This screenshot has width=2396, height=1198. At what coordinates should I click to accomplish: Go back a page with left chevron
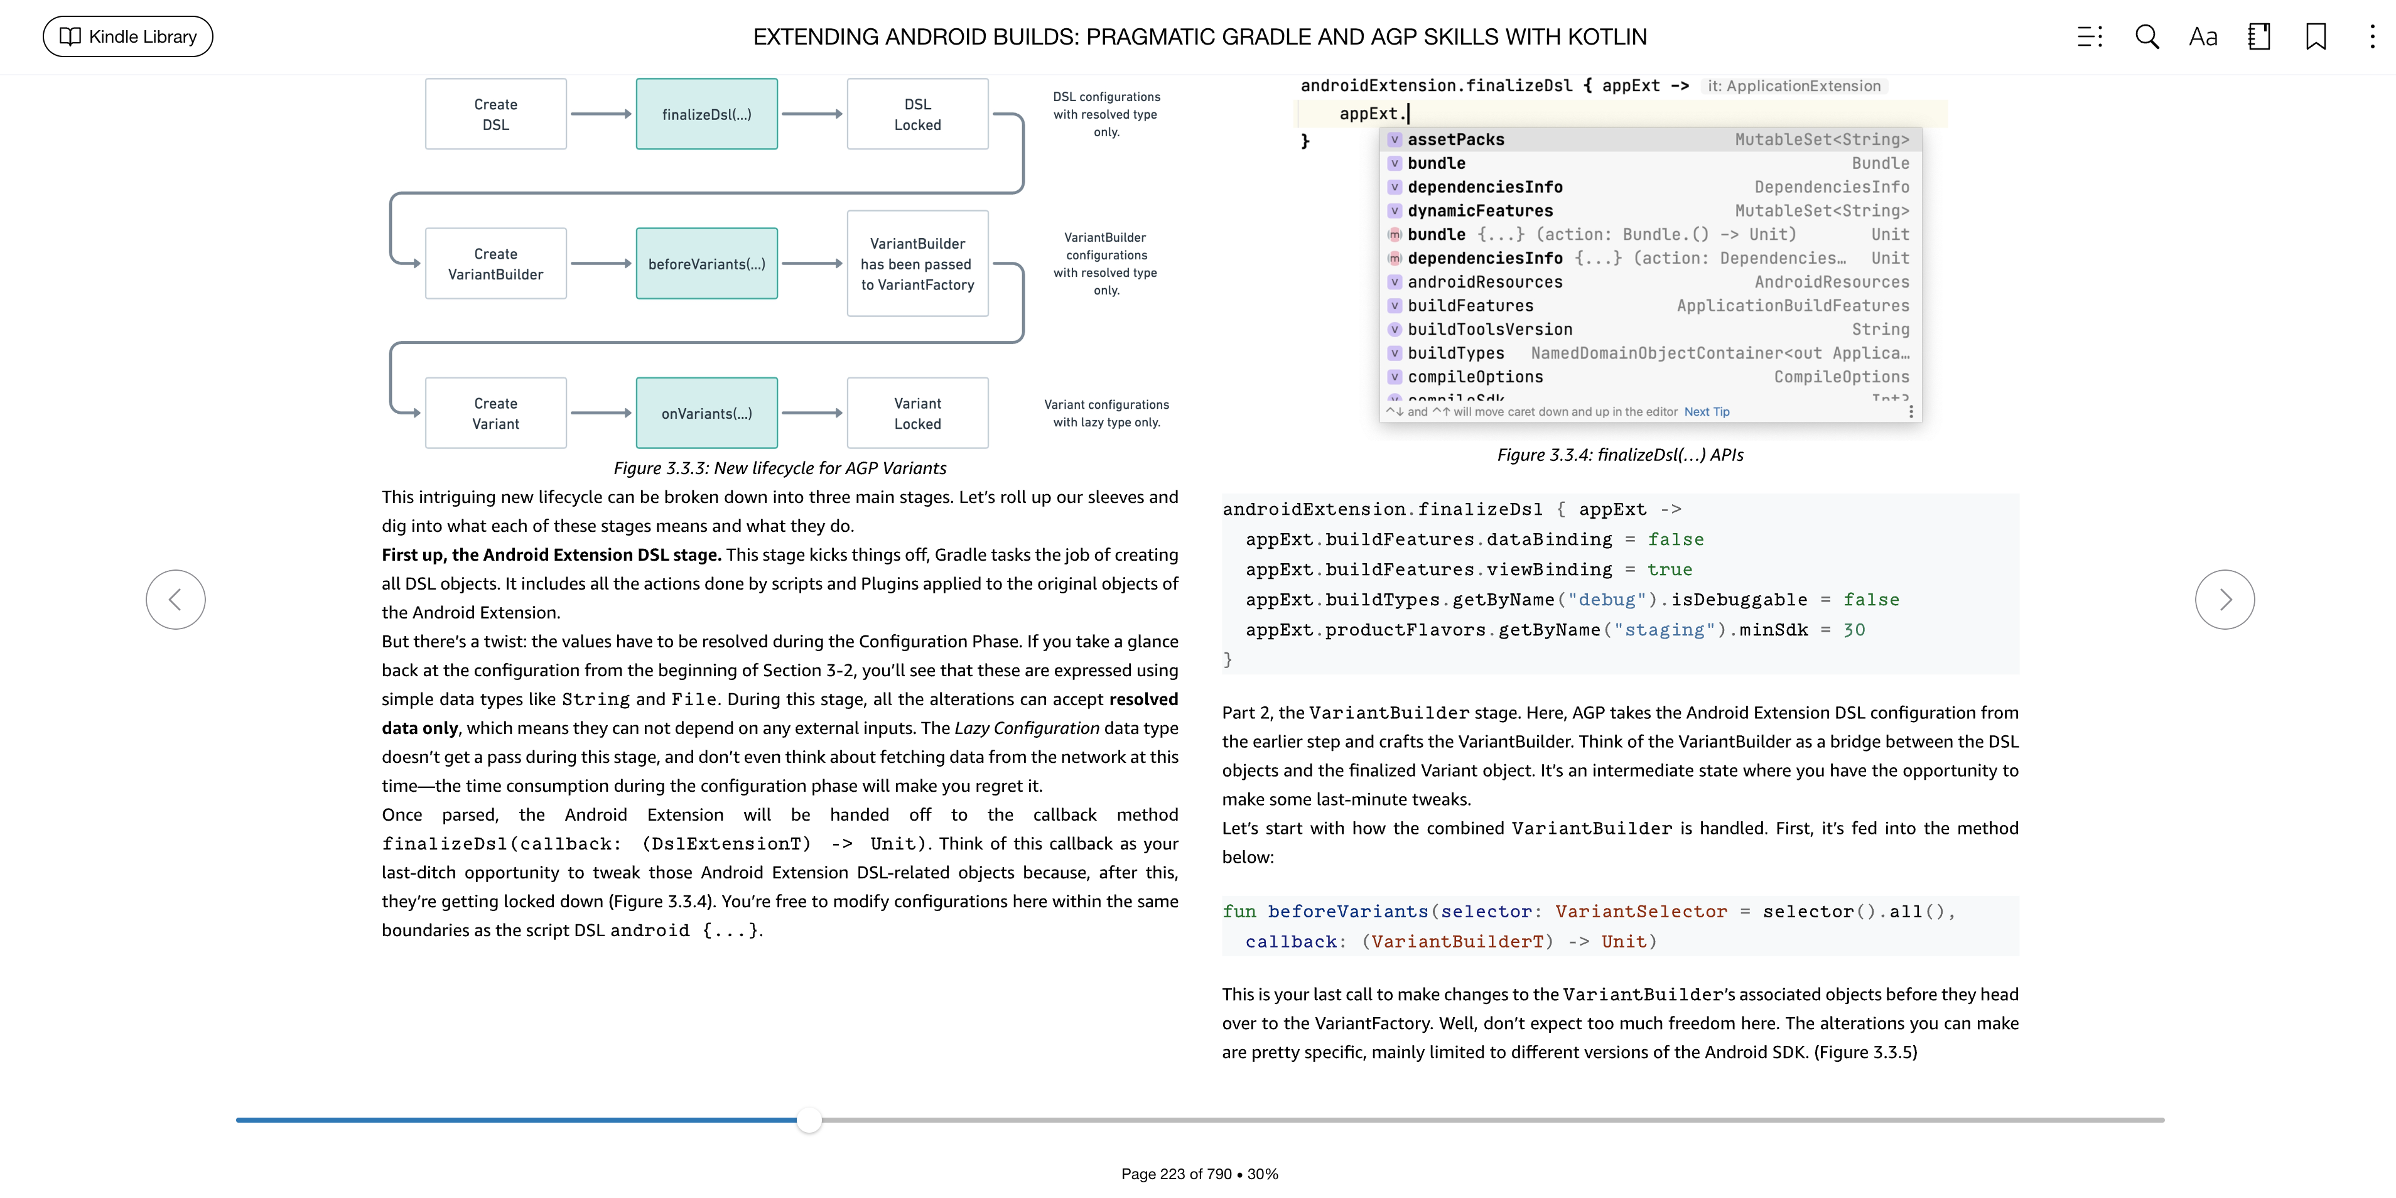click(x=175, y=599)
